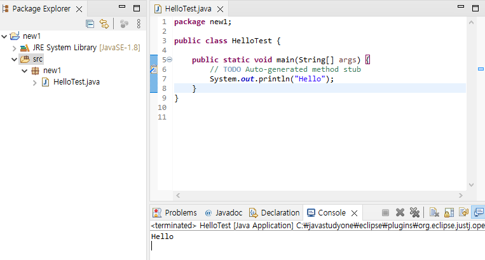The image size is (485, 260).
Task: Close the Package Explorer tab
Action: click(x=79, y=10)
